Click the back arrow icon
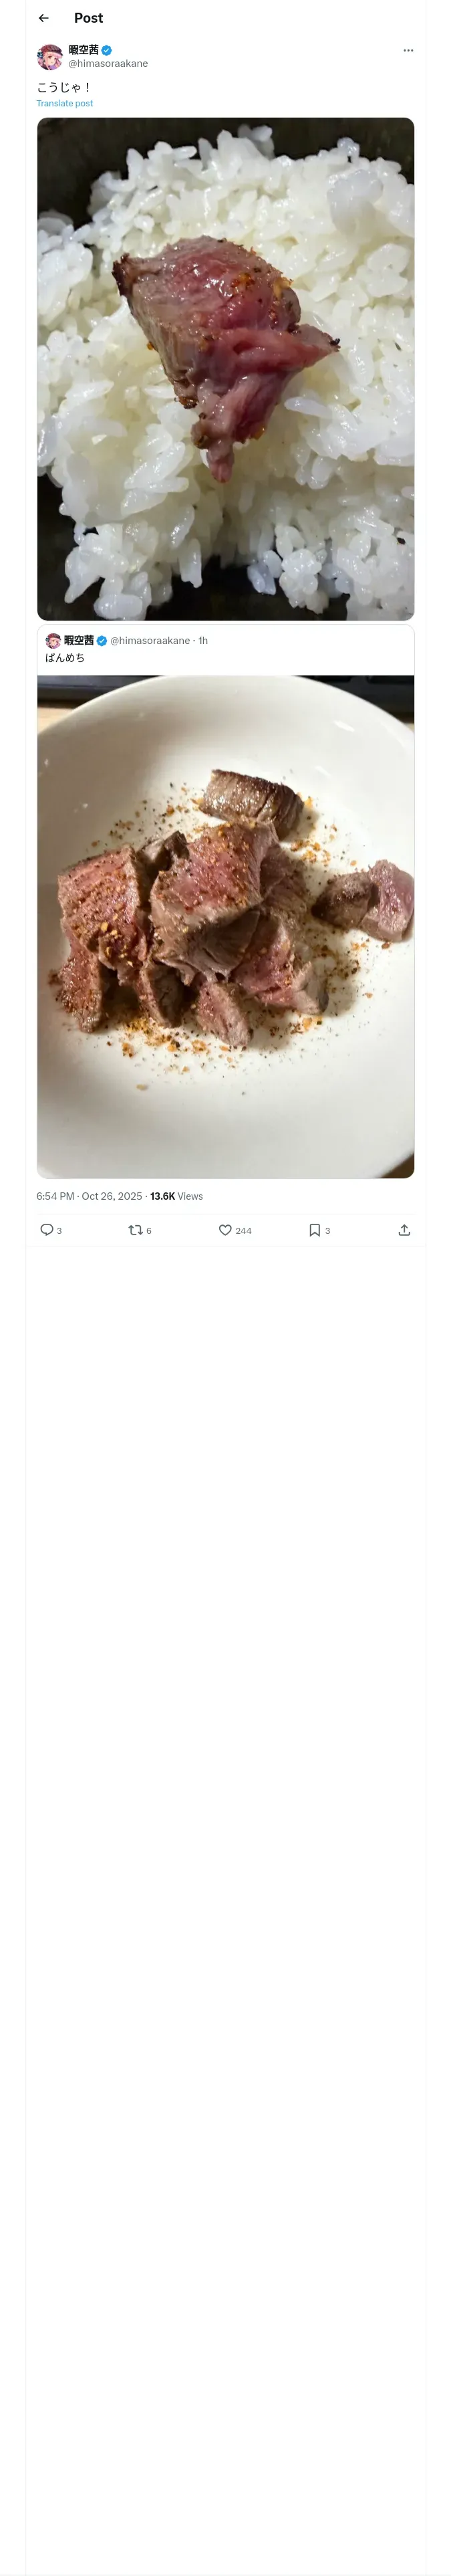This screenshot has width=451, height=2576. tap(44, 18)
